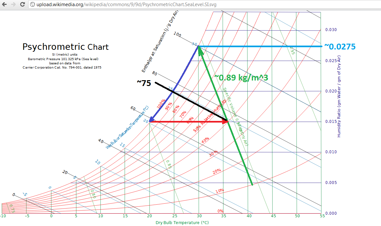Go back using the browser back arrow
The image size is (381, 226).
tap(5, 5)
